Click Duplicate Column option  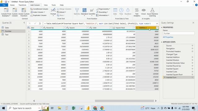click(x=38, y=15)
